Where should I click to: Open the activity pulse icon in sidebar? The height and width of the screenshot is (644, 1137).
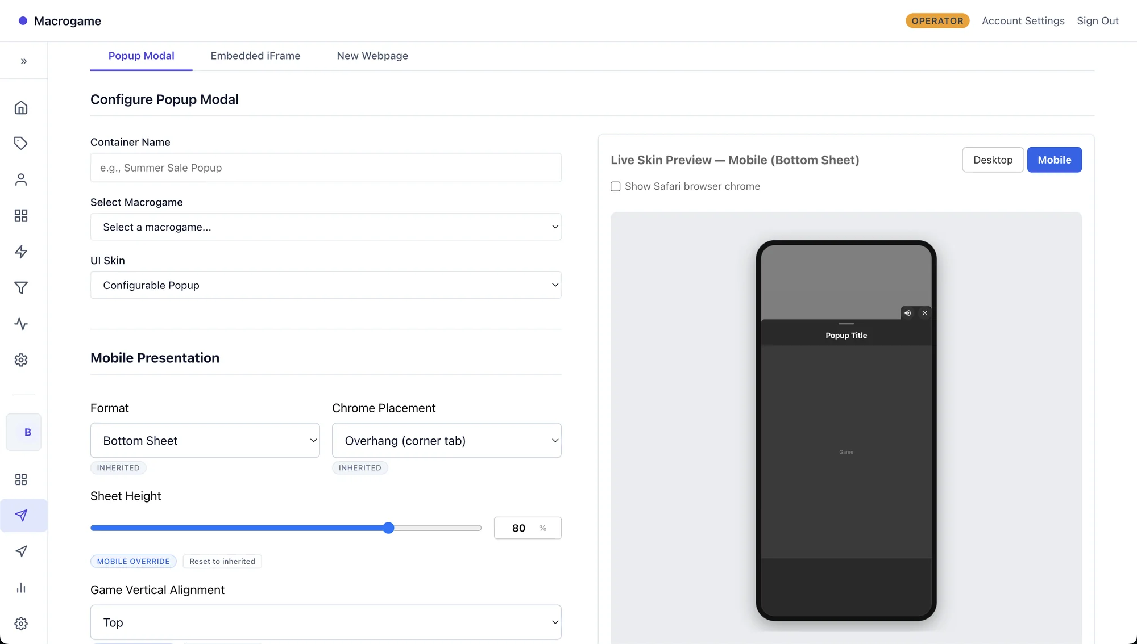pos(21,324)
